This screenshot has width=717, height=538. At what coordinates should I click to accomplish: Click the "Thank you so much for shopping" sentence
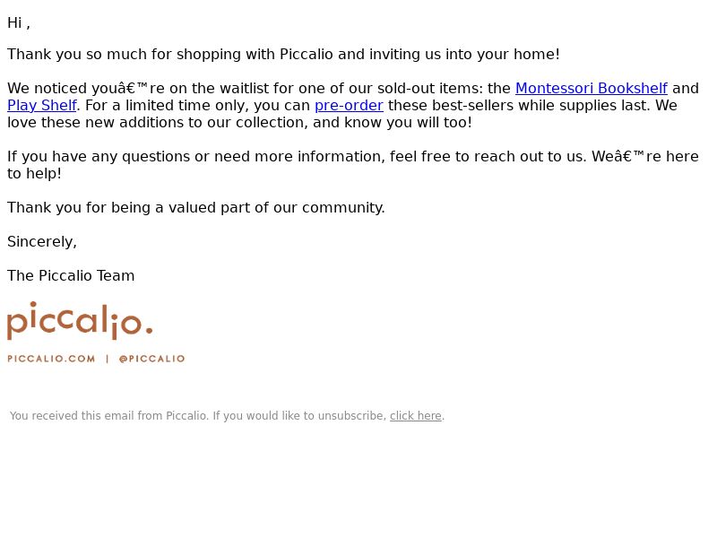283,55
